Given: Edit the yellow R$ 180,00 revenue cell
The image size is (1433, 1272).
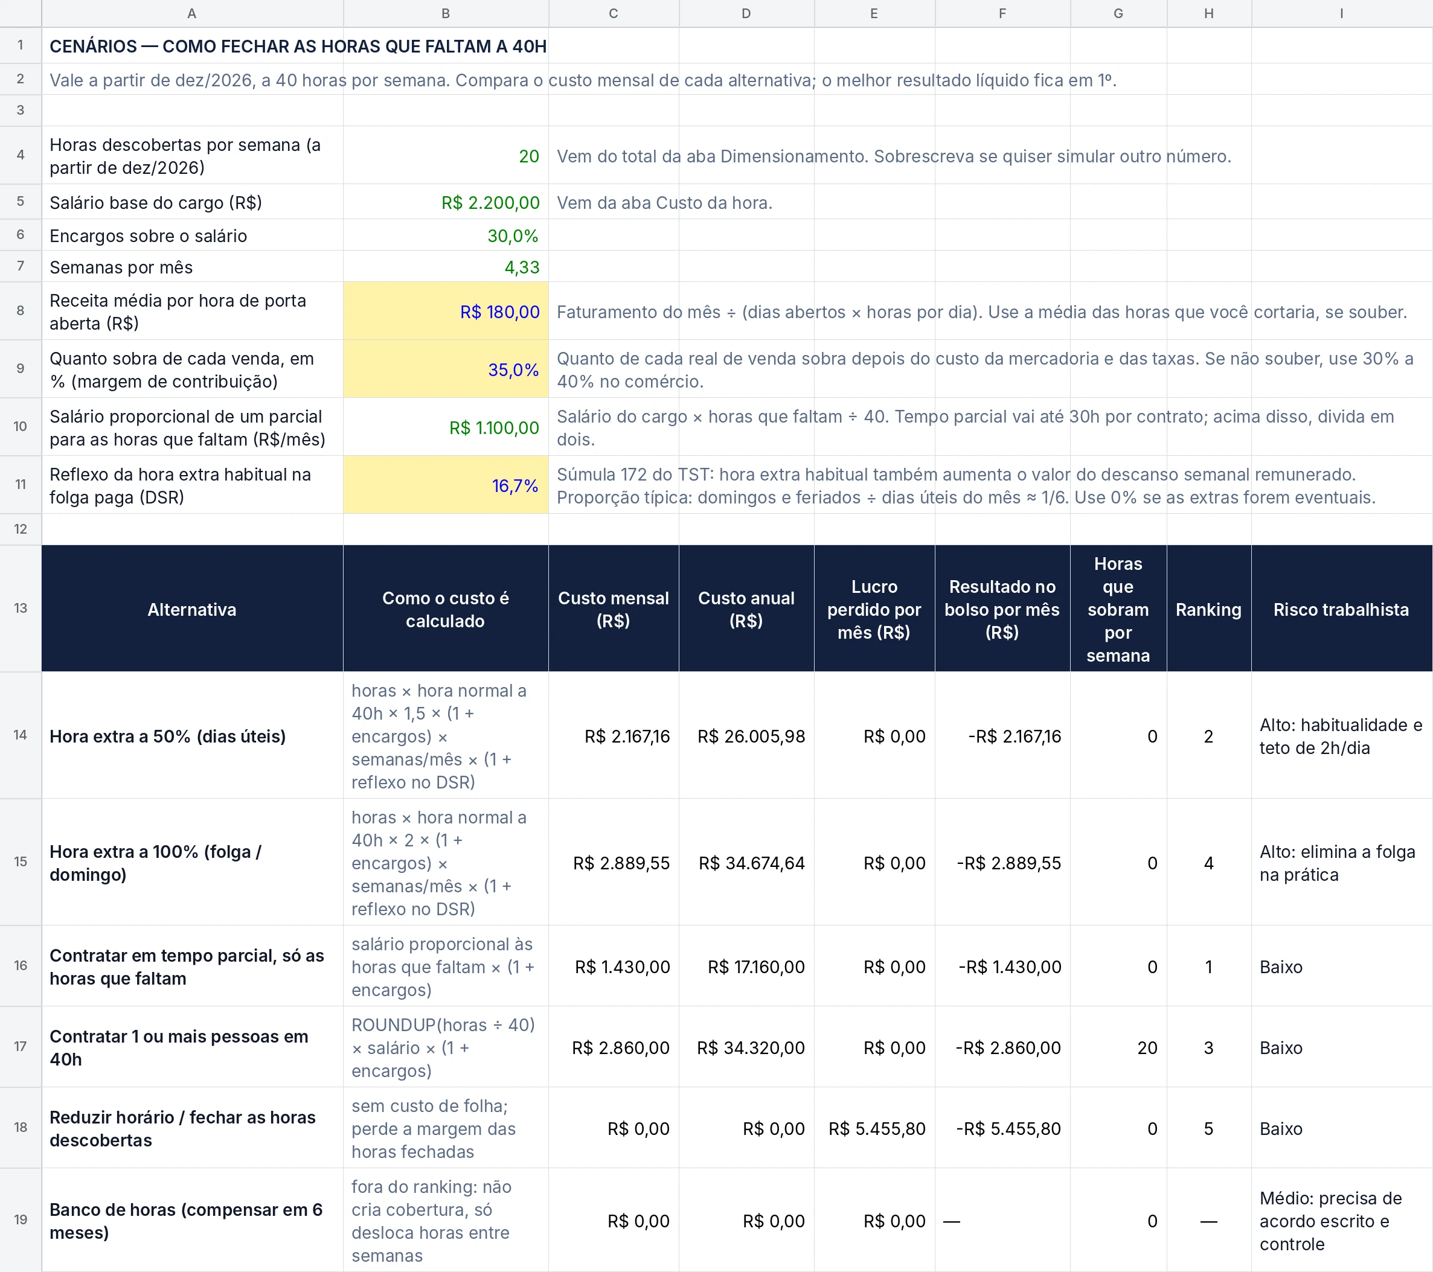Looking at the screenshot, I should [446, 311].
